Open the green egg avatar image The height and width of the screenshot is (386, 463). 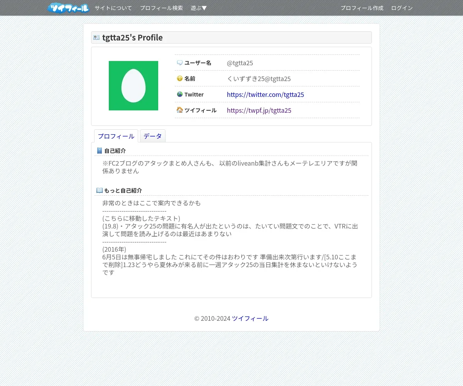click(133, 86)
